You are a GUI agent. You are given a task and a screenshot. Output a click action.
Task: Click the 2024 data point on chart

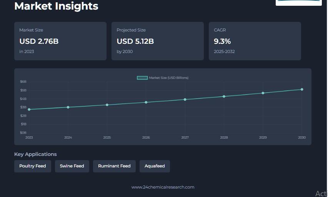pos(68,107)
